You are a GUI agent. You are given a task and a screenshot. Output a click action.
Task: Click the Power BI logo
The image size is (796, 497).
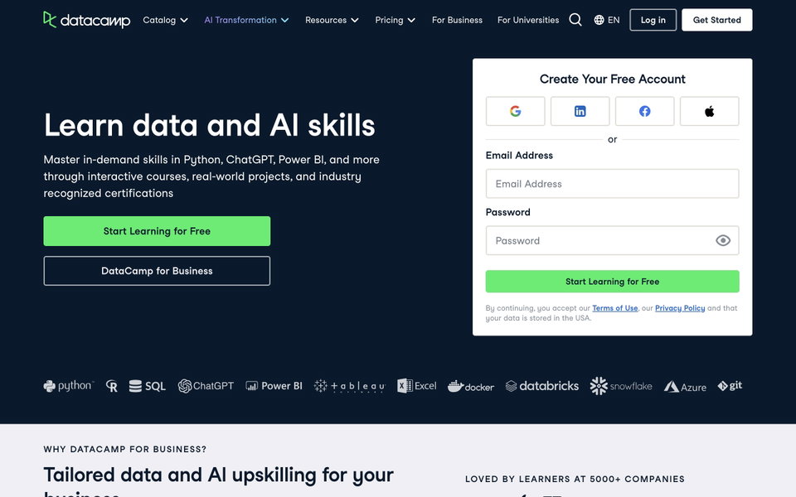tap(274, 386)
